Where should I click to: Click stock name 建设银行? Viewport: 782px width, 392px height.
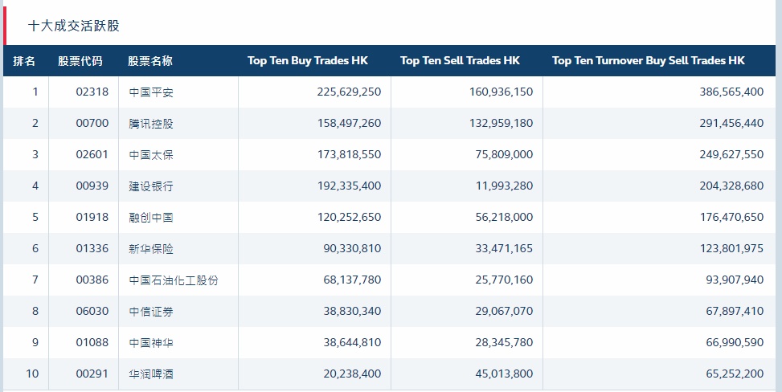point(151,186)
